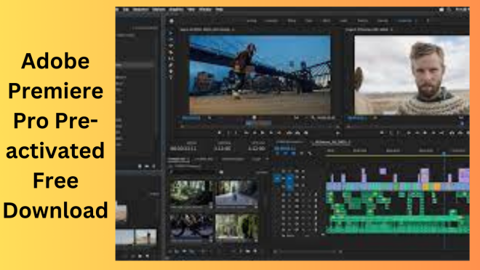This screenshot has width=480, height=270.
Task: Open the View menu
Action: click(191, 9)
